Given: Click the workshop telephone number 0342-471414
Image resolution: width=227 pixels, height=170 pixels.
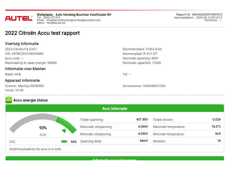Looking at the screenshot, I should [52, 18].
